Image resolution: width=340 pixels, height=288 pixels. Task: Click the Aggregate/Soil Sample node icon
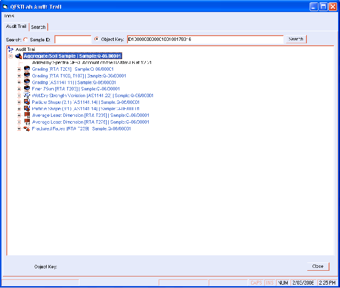click(x=19, y=56)
